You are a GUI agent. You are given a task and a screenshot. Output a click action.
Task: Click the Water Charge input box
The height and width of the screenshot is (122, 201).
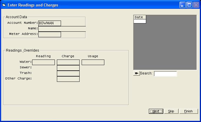(x=68, y=62)
